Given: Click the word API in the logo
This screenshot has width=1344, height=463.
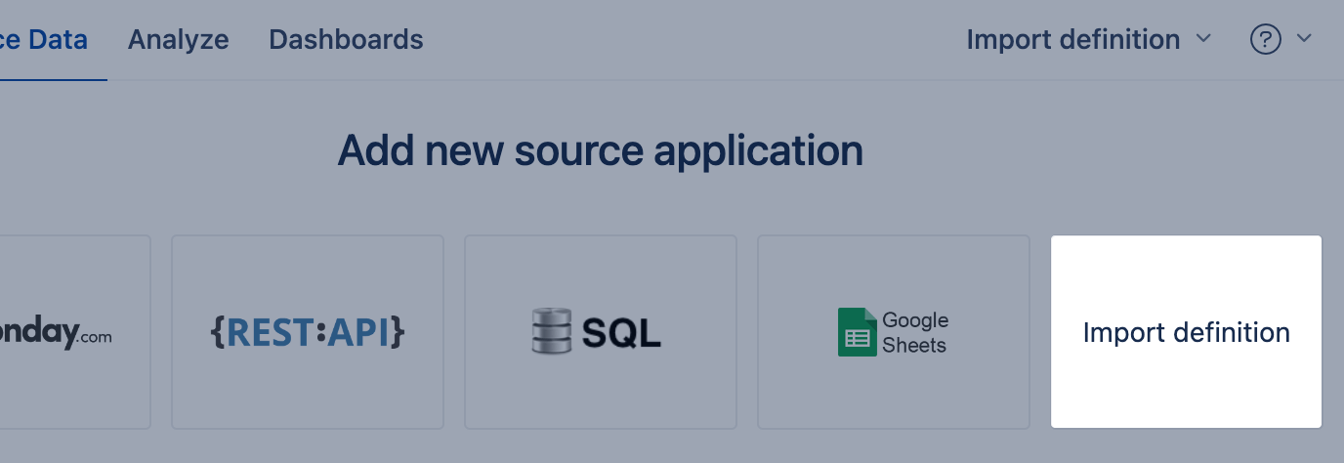Looking at the screenshot, I should [x=357, y=332].
